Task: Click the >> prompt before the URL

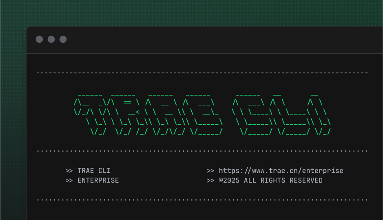Action: point(210,171)
